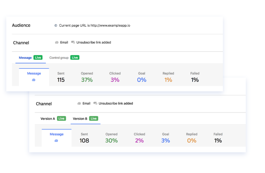Click the Email label in top panel
Image resolution: width=265 pixels, height=173 pixels.
click(64, 43)
